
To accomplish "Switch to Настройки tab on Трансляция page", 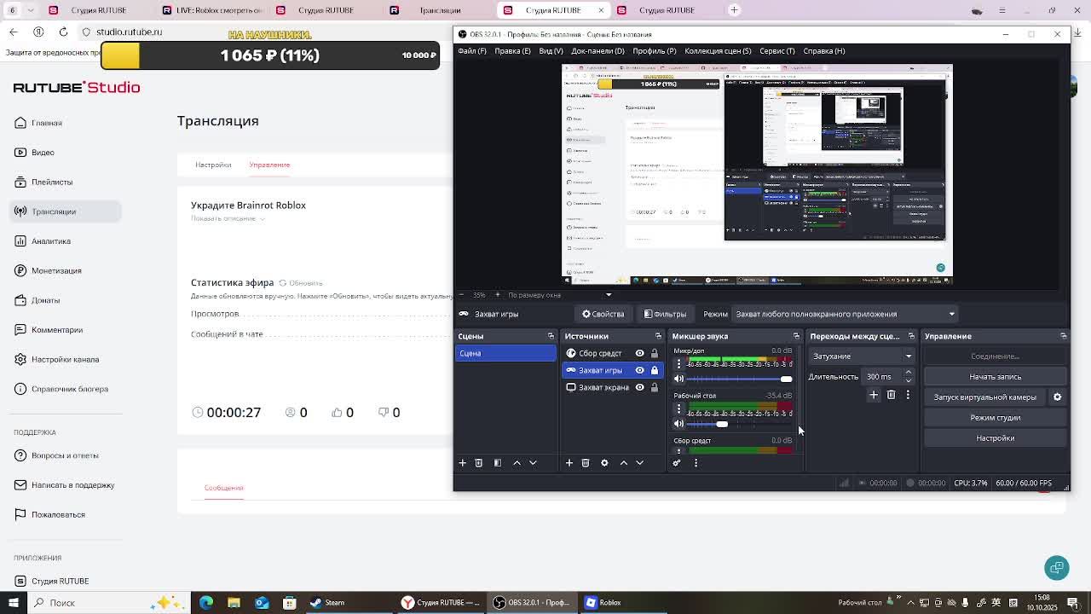I will point(213,165).
